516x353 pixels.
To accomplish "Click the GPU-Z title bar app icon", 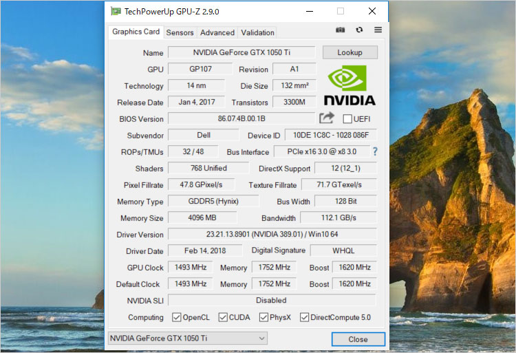I will coord(116,12).
